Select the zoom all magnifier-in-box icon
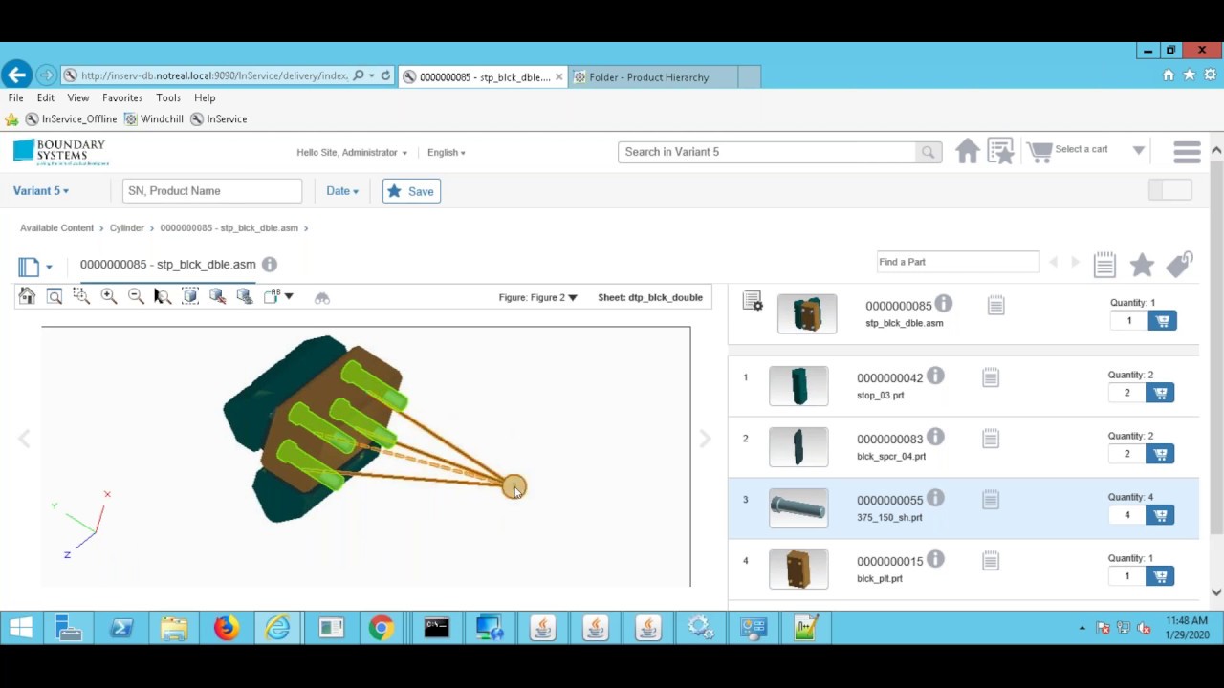The height and width of the screenshot is (688, 1224). pos(55,297)
